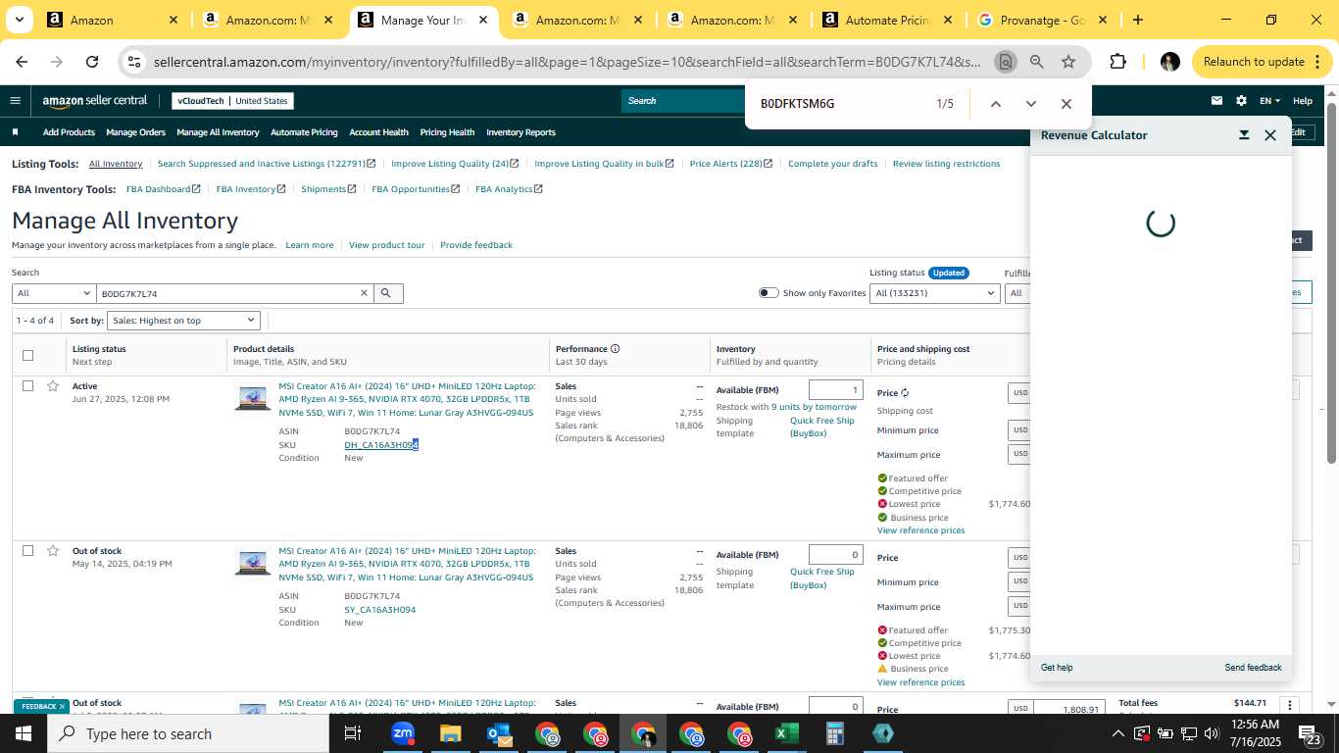Click the bookmark flag icon in navigation bar
This screenshot has height=753, width=1339.
pyautogui.click(x=15, y=132)
